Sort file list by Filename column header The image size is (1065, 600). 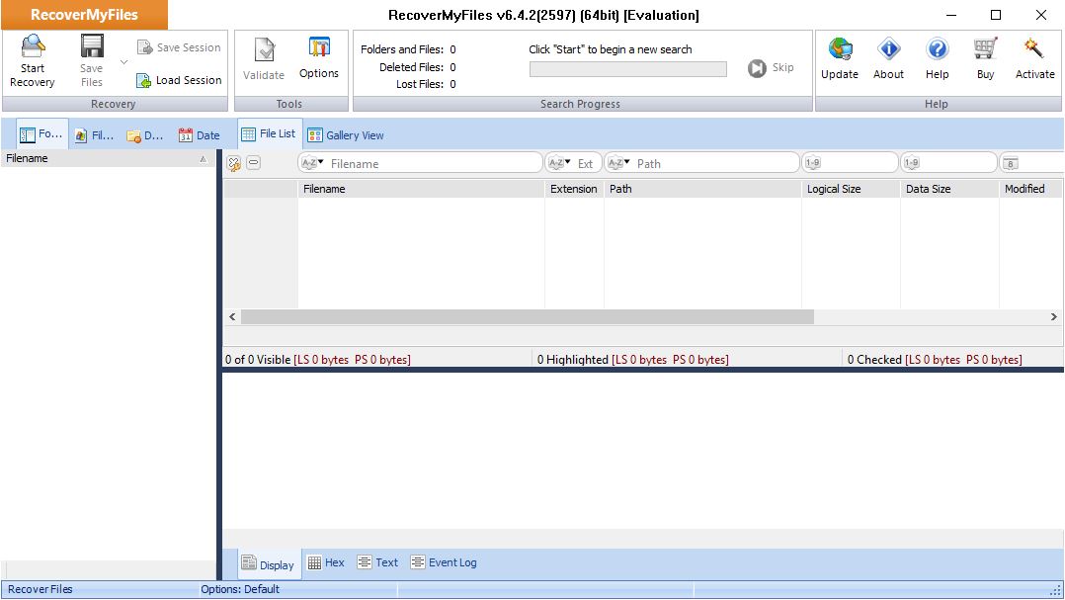pos(421,189)
